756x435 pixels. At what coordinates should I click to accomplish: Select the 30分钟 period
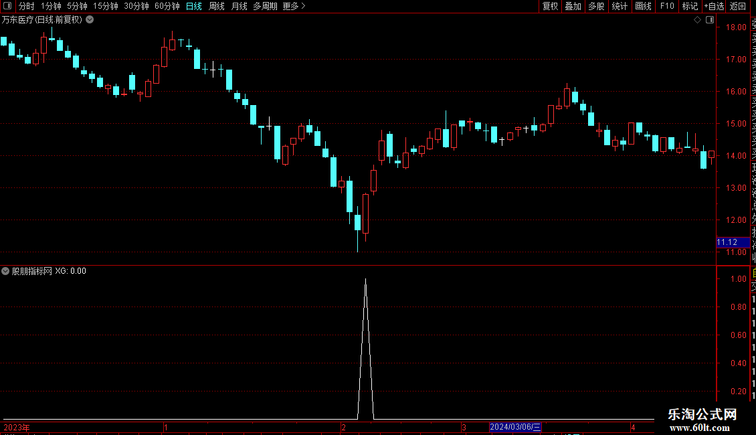136,6
